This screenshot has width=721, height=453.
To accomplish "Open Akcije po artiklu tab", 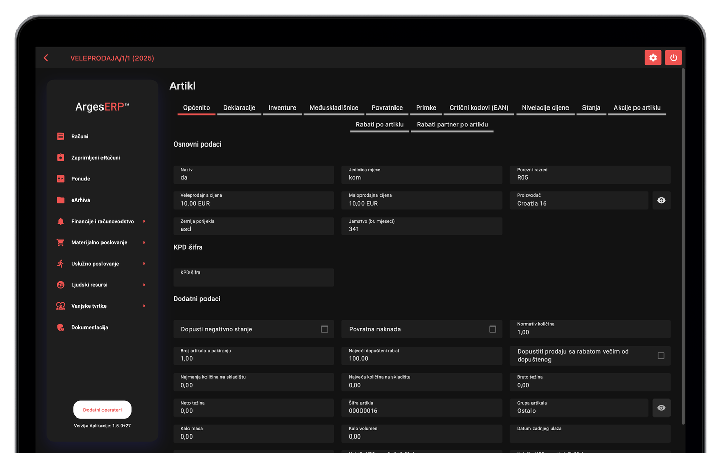I will pos(637,107).
